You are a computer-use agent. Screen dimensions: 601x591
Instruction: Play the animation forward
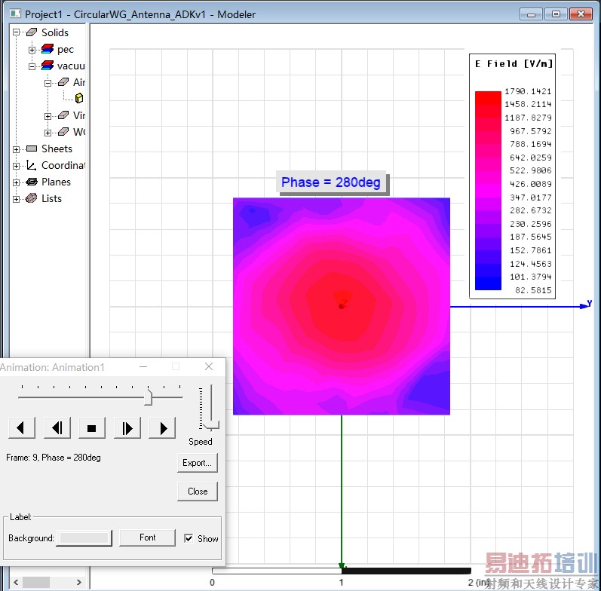coord(162,428)
